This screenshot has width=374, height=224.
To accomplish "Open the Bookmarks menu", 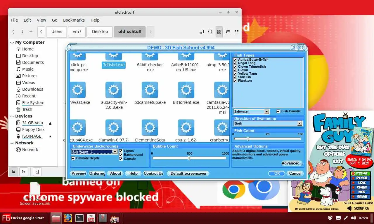I will (x=74, y=20).
